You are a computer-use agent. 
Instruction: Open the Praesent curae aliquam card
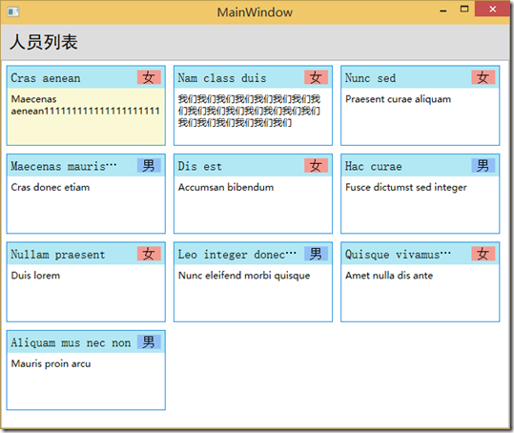[x=421, y=106]
